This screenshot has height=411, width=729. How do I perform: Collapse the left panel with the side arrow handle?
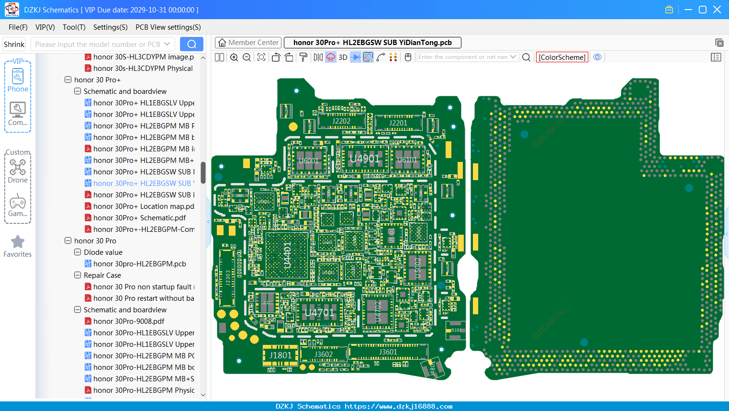[208, 222]
